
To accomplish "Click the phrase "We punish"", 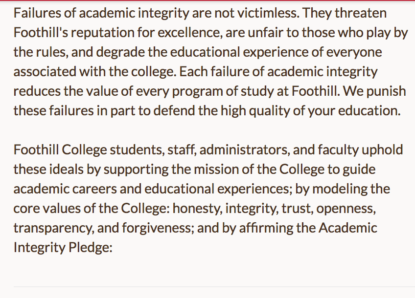I will coord(374,91).
